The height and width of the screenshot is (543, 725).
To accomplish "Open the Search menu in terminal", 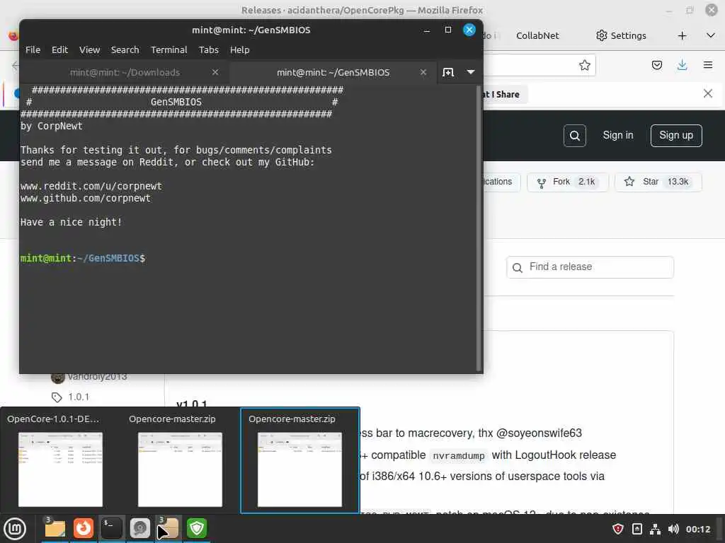I will (x=125, y=50).
